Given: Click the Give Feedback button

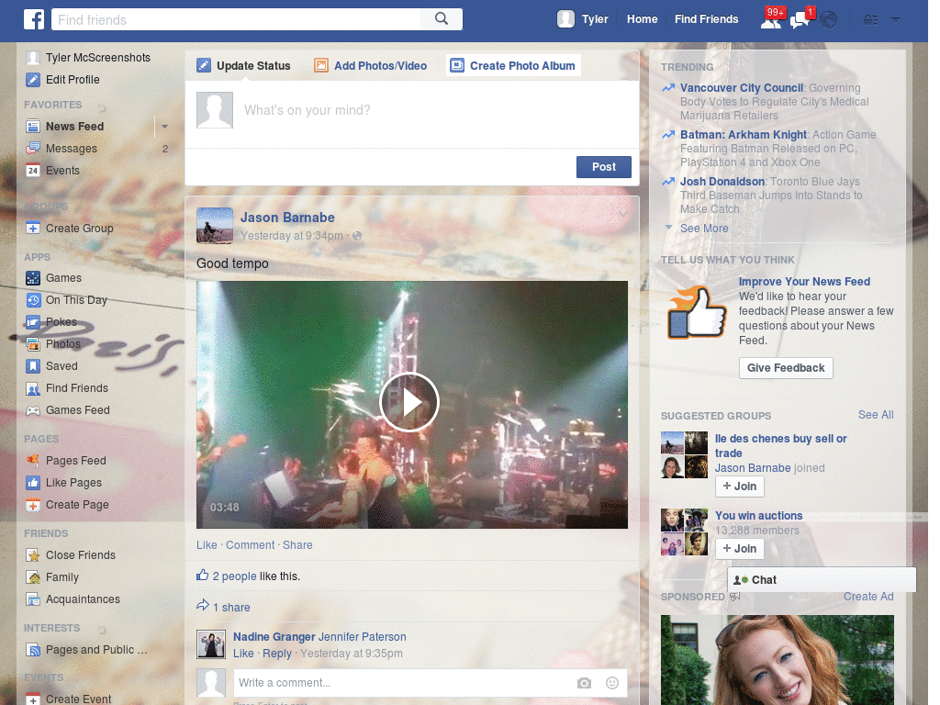Looking at the screenshot, I should (x=786, y=368).
